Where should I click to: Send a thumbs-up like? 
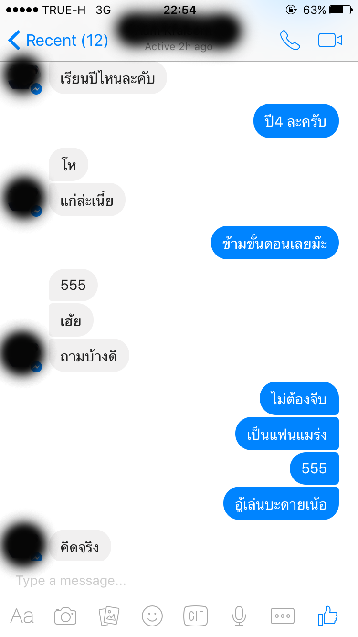tap(328, 616)
